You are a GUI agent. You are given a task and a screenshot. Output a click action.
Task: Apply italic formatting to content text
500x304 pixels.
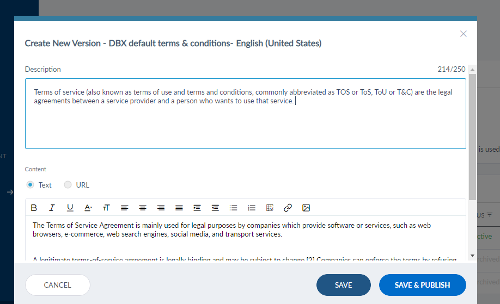(x=52, y=208)
